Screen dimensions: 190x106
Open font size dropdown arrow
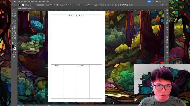(92, 5)
